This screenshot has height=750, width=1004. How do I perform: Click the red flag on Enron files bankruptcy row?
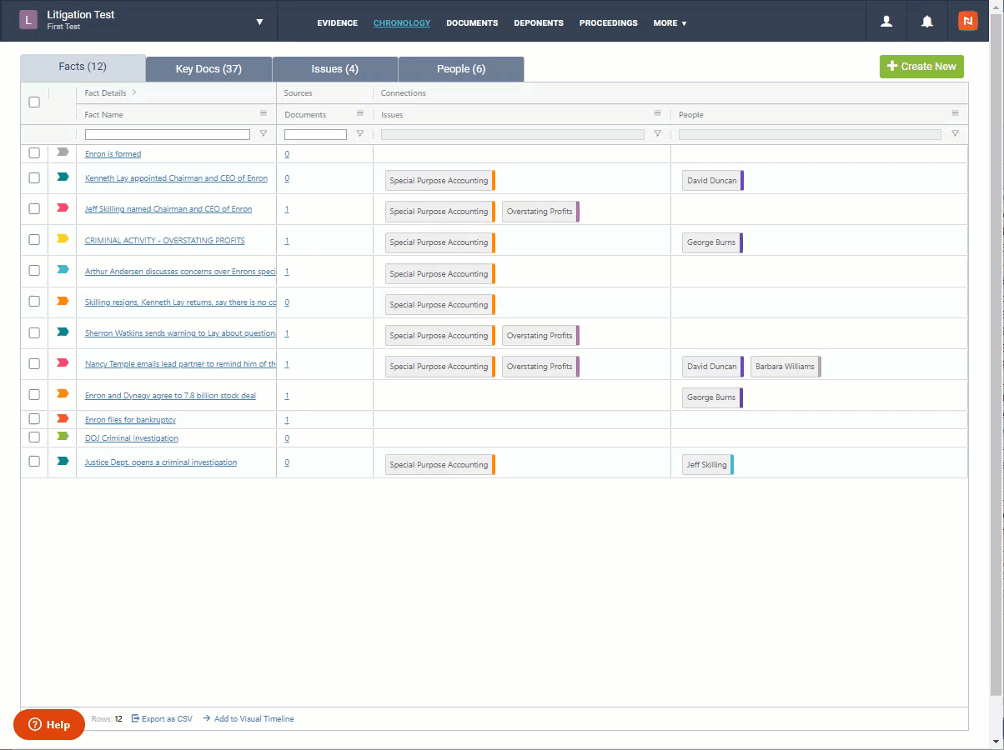pyautogui.click(x=63, y=418)
